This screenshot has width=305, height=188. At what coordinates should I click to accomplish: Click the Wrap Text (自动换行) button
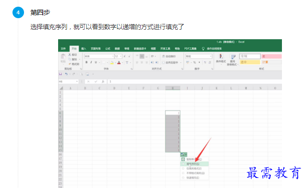tap(169, 56)
